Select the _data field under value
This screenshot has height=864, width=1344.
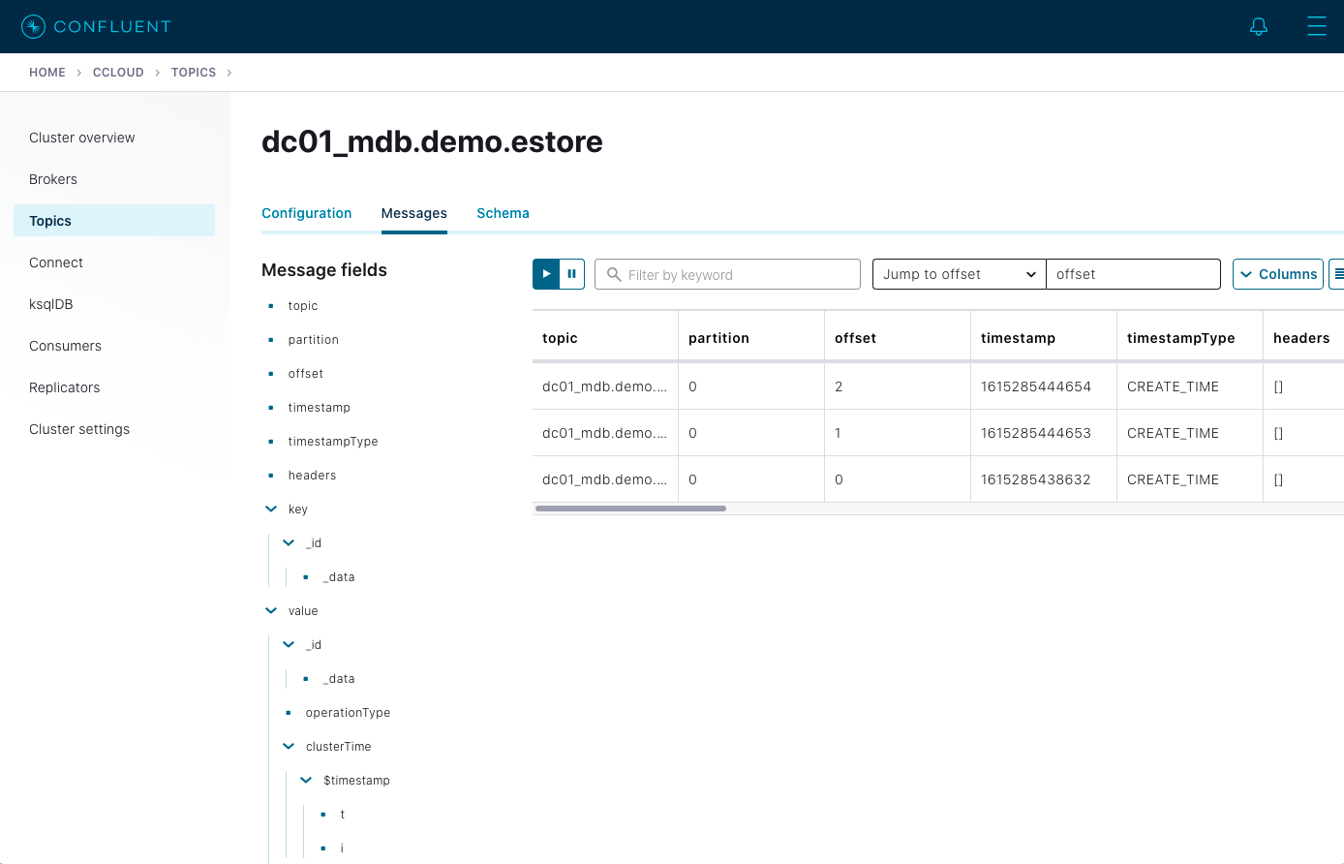(339, 678)
